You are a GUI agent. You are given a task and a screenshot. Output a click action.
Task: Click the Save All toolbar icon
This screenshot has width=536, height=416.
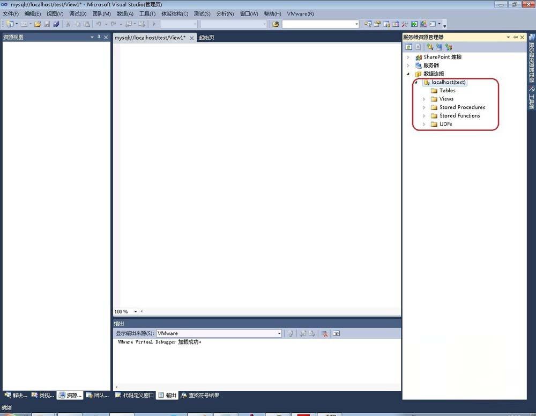click(x=56, y=24)
